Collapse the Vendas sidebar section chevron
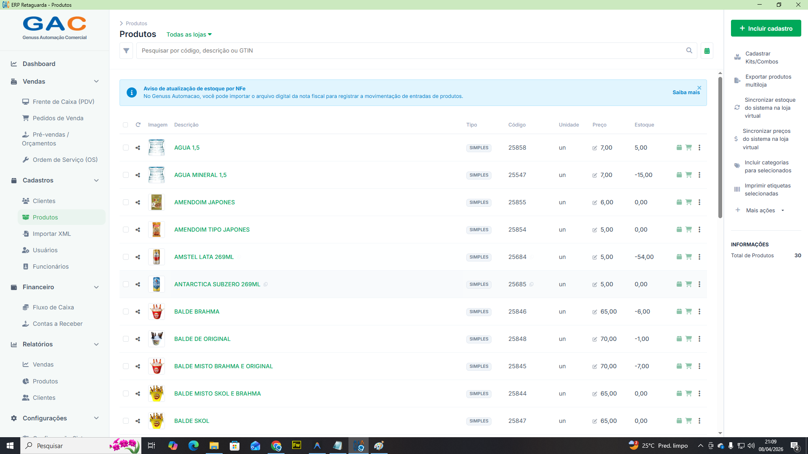 (96, 82)
